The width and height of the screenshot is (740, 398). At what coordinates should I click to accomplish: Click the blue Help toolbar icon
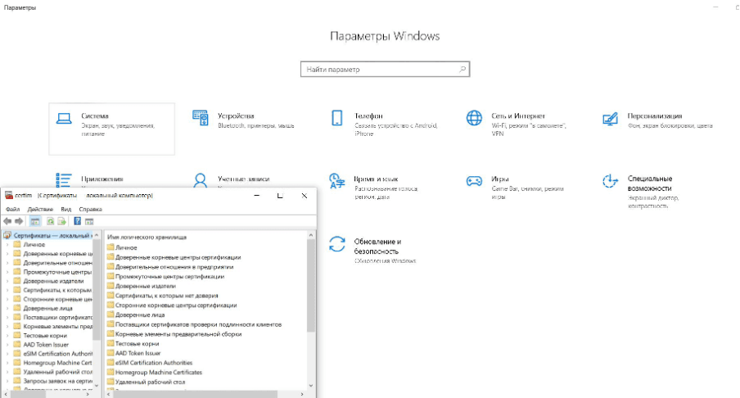click(78, 221)
